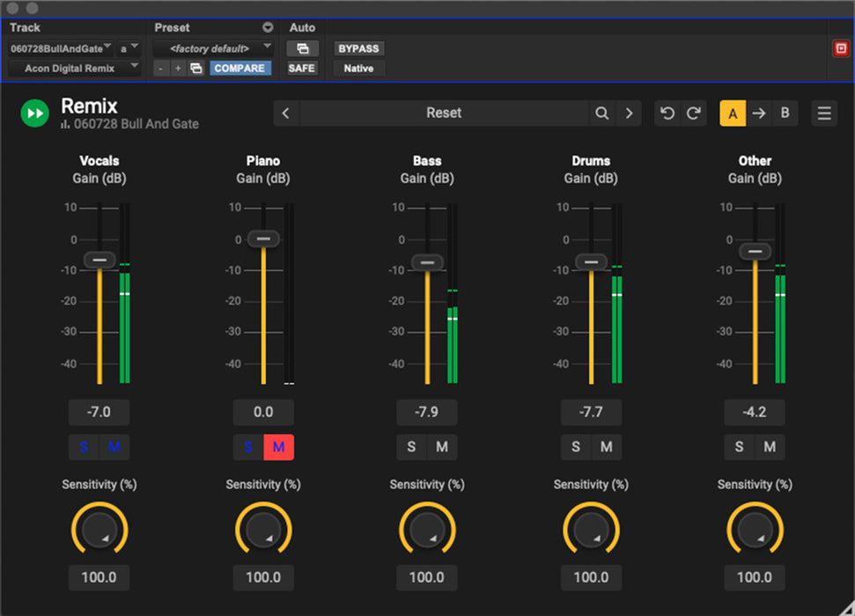Go to the next preset arrow

coord(629,114)
